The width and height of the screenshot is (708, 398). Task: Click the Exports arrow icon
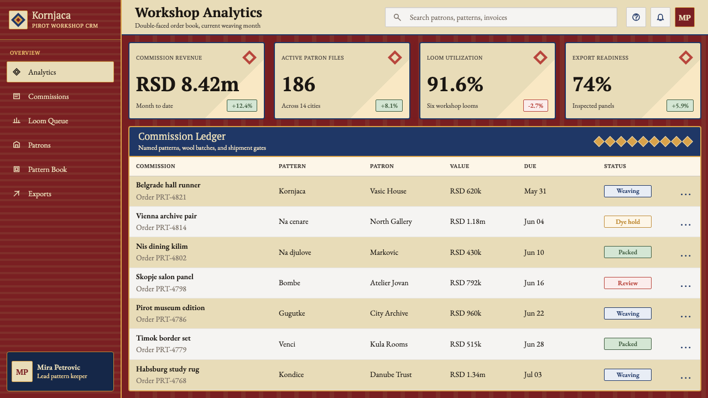tap(17, 193)
